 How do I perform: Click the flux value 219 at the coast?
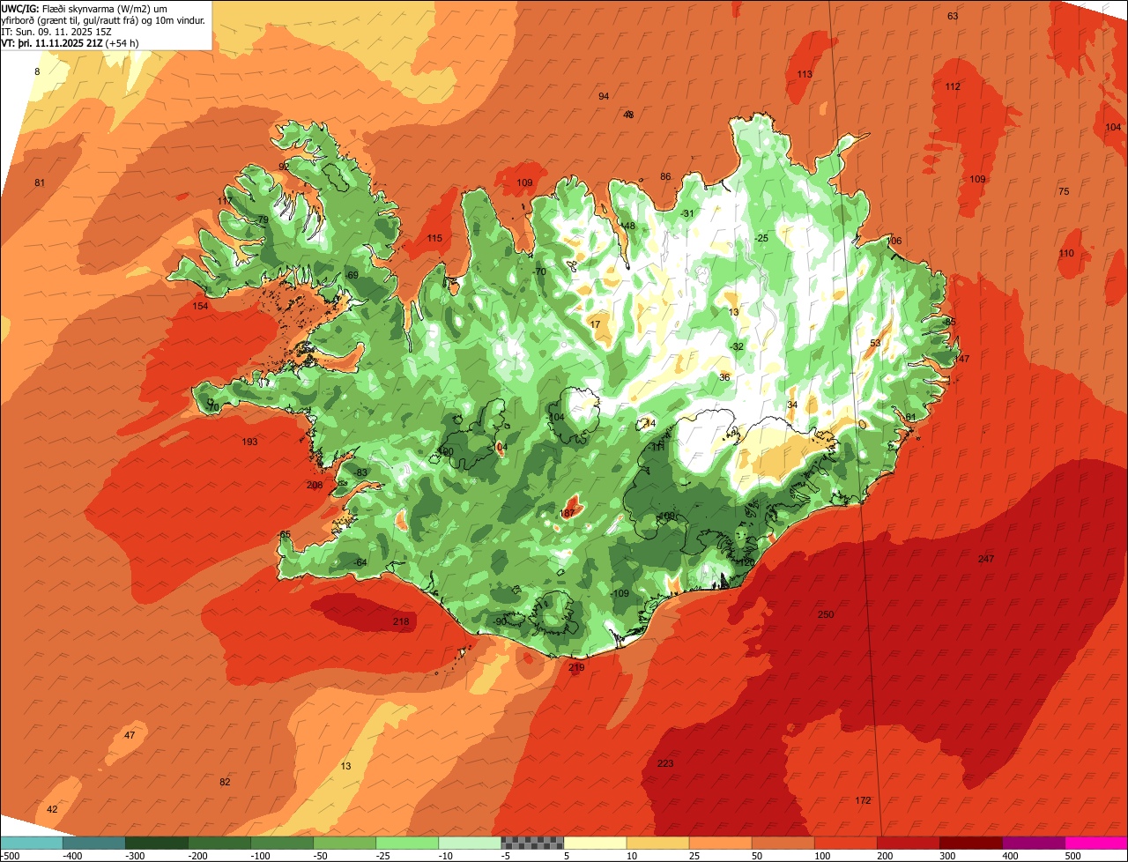[576, 667]
